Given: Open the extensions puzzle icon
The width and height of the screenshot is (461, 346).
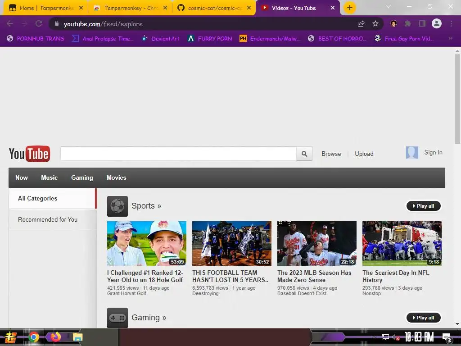Looking at the screenshot, I should (x=407, y=23).
